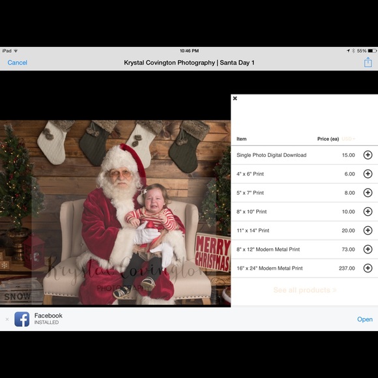Image resolution: width=378 pixels, height=378 pixels.
Task: Add the 4" x 6" Print
Action: pos(368,174)
